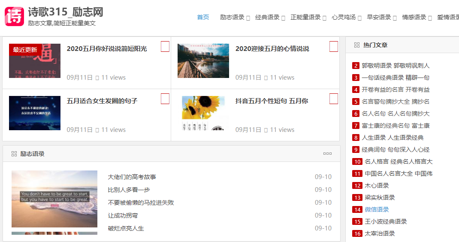Open hot article 中国名人名言大全
The width and height of the screenshot is (459, 242).
coord(399,173)
